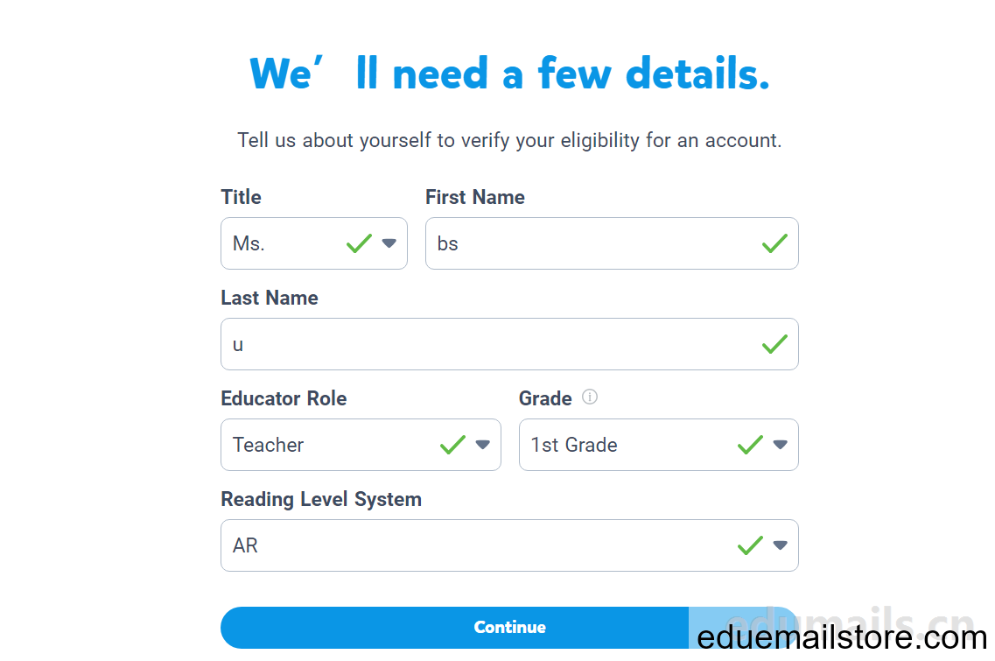The image size is (995, 661).
Task: Open the Educator Role dropdown arrow
Action: point(483,445)
